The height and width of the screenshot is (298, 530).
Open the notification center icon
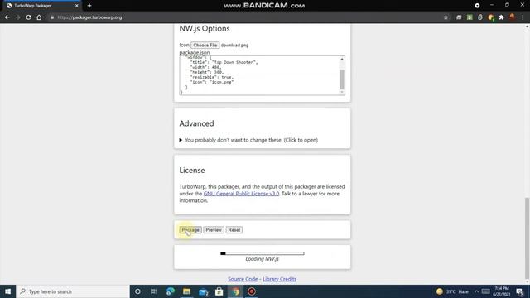(x=520, y=291)
